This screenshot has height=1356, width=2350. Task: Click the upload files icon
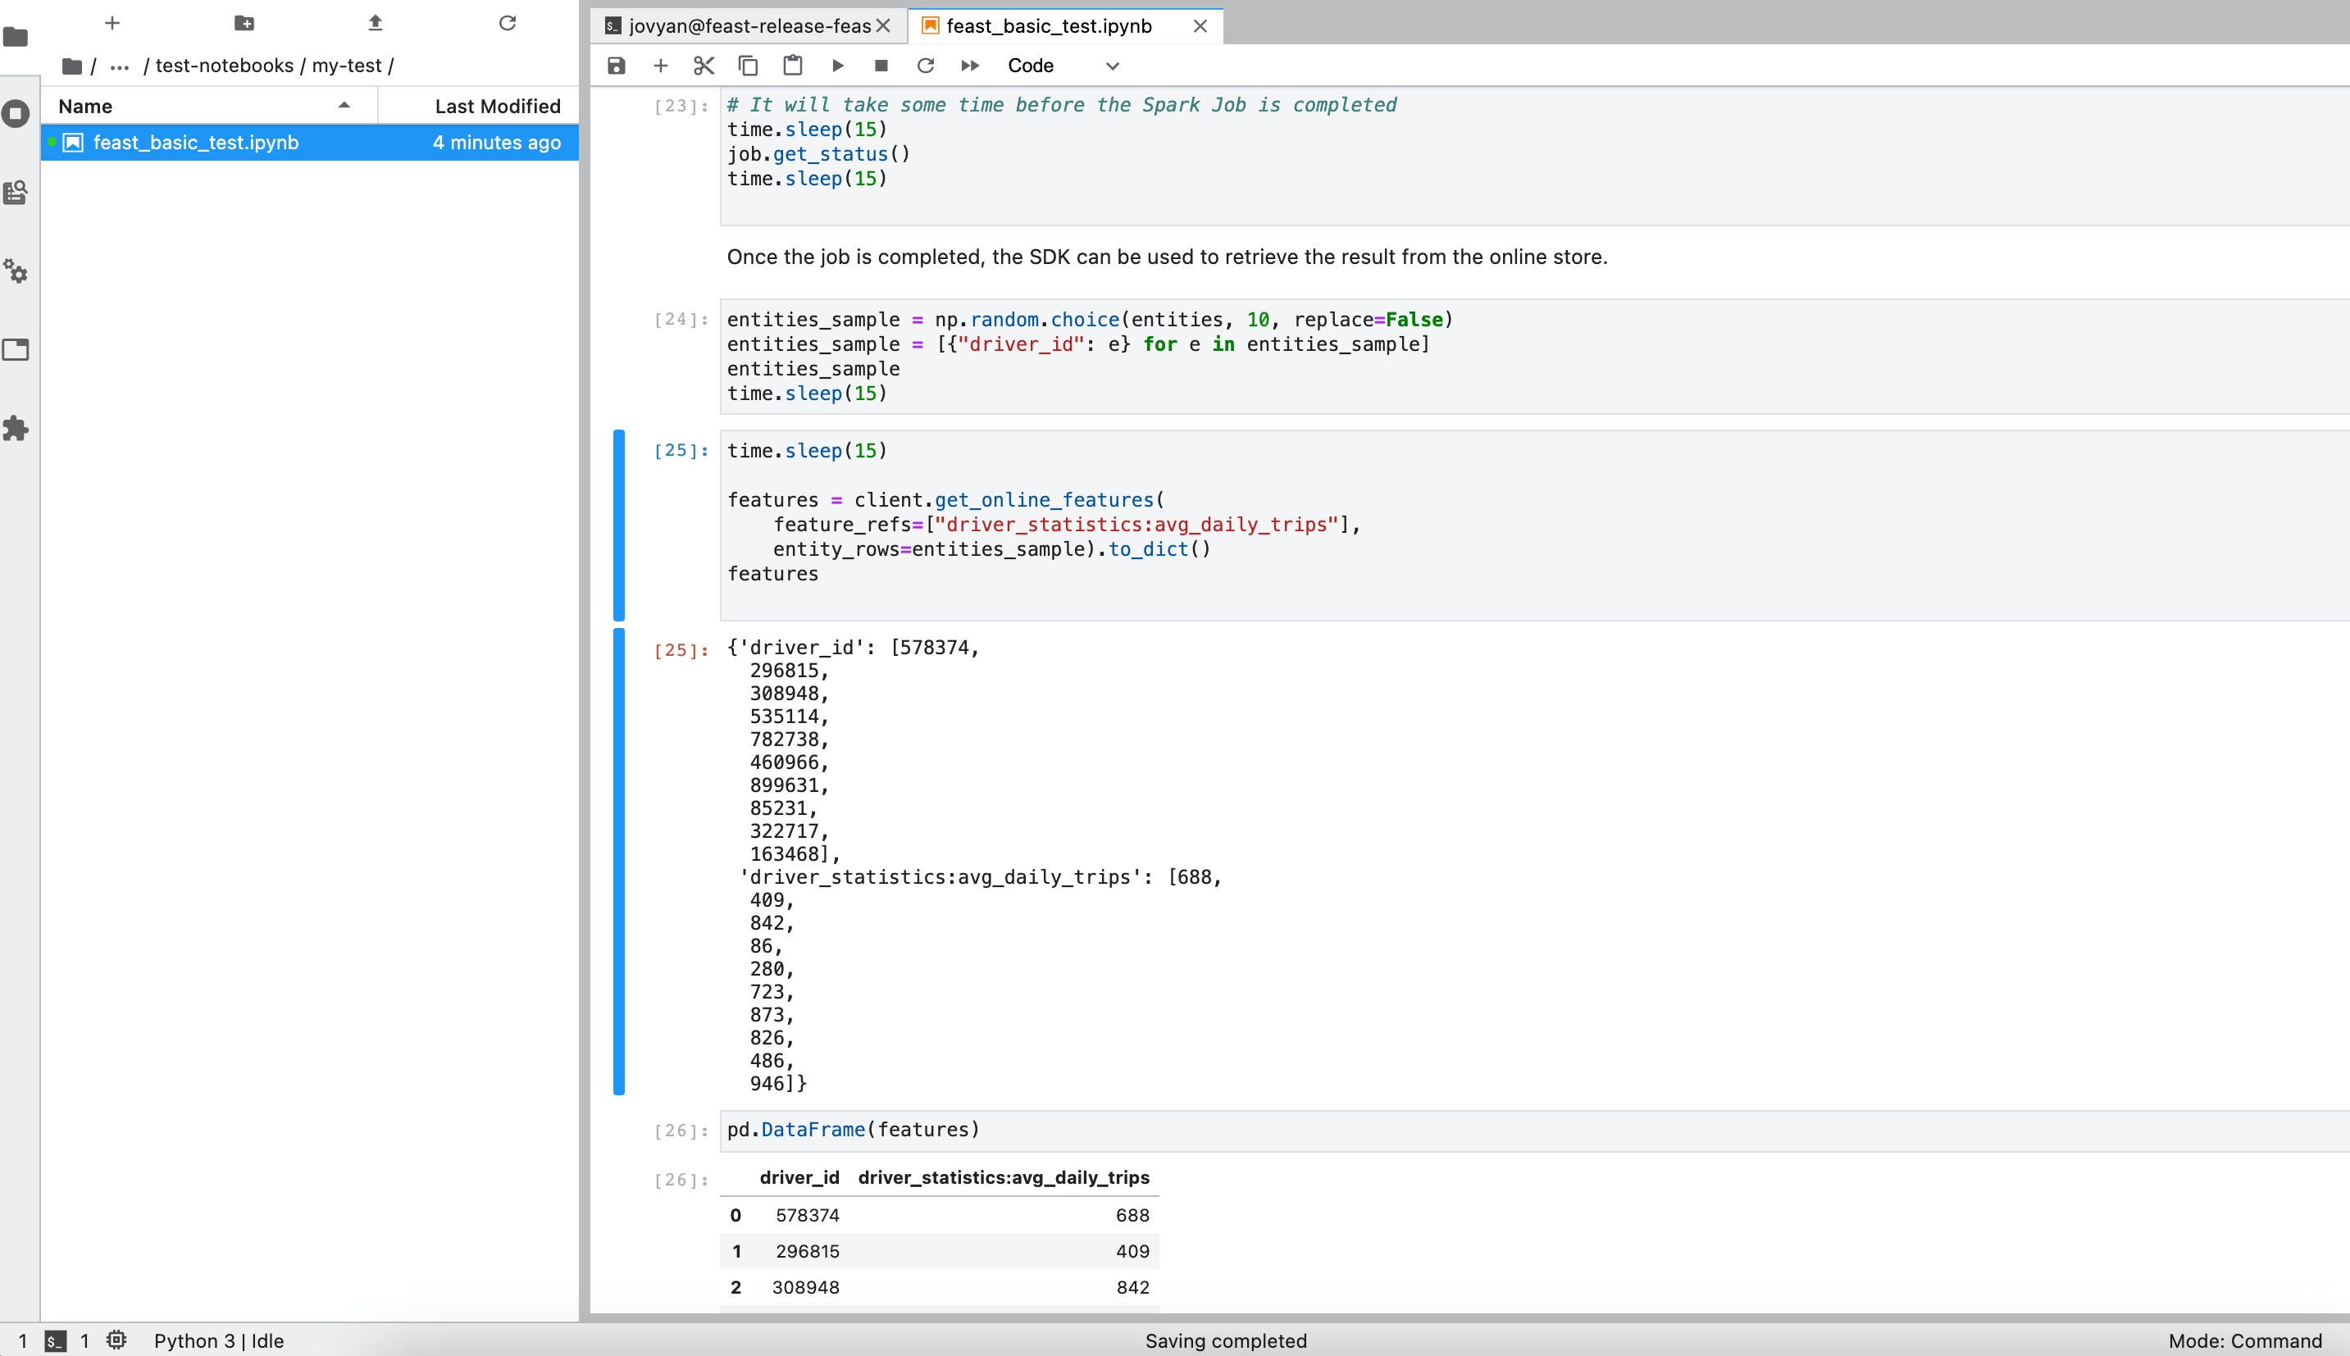pyautogui.click(x=376, y=22)
